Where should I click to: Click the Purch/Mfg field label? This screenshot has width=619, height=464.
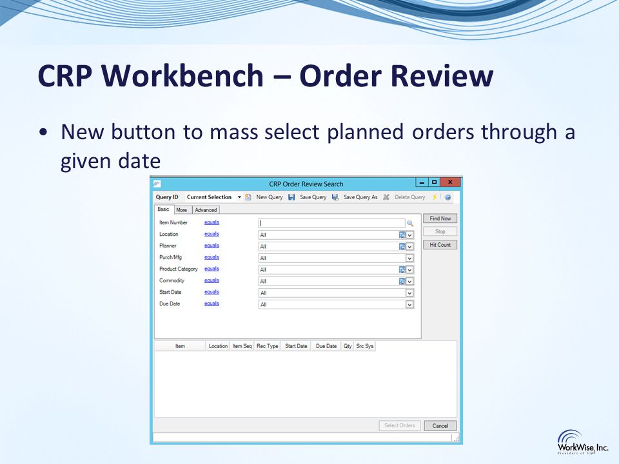[x=170, y=257]
